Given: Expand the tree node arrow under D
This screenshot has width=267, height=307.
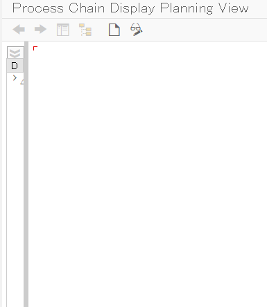Looking at the screenshot, I should 15,78.
